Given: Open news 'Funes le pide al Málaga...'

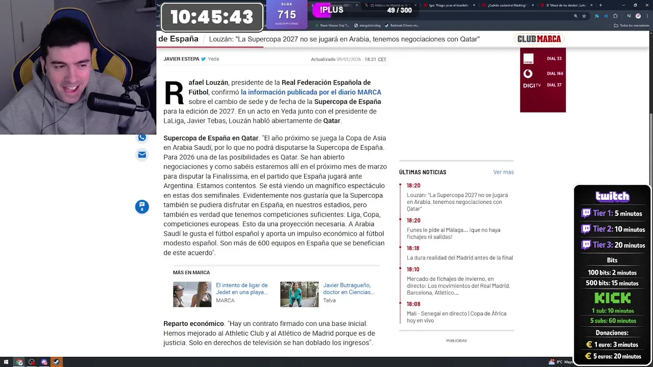Looking at the screenshot, I should pyautogui.click(x=454, y=233).
